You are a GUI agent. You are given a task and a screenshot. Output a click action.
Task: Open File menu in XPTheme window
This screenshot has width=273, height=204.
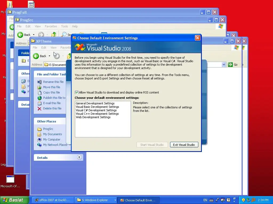[35, 47]
